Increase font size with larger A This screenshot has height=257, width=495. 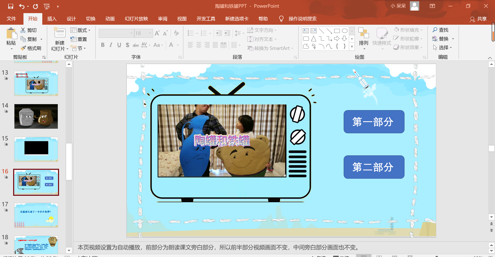coord(157,33)
